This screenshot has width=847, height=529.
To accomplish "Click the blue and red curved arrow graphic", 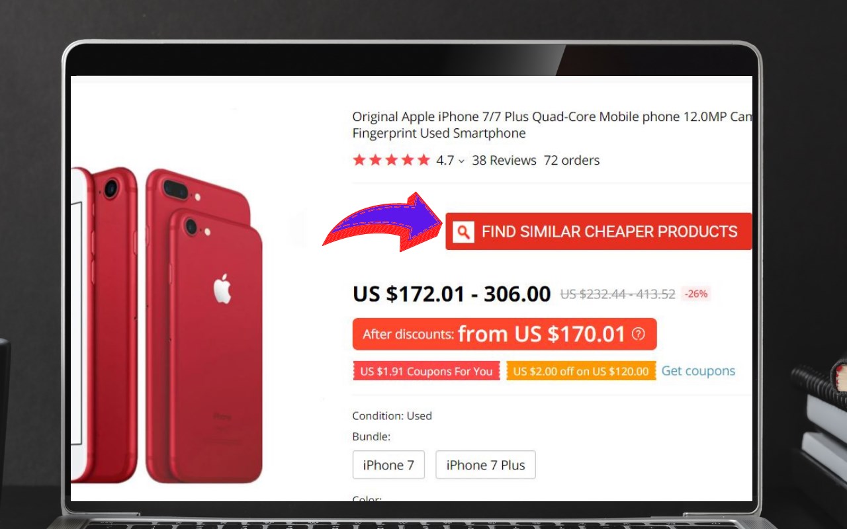I will pyautogui.click(x=382, y=223).
